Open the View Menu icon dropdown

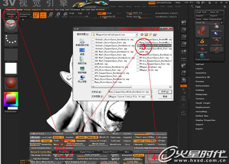pos(155,35)
